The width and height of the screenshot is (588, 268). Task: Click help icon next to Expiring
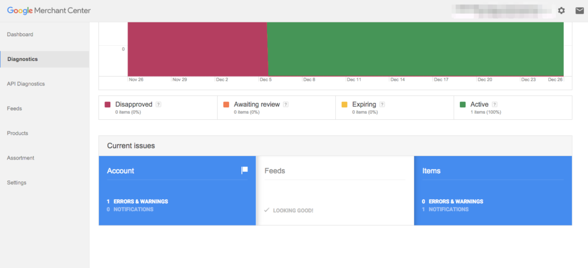(x=382, y=104)
